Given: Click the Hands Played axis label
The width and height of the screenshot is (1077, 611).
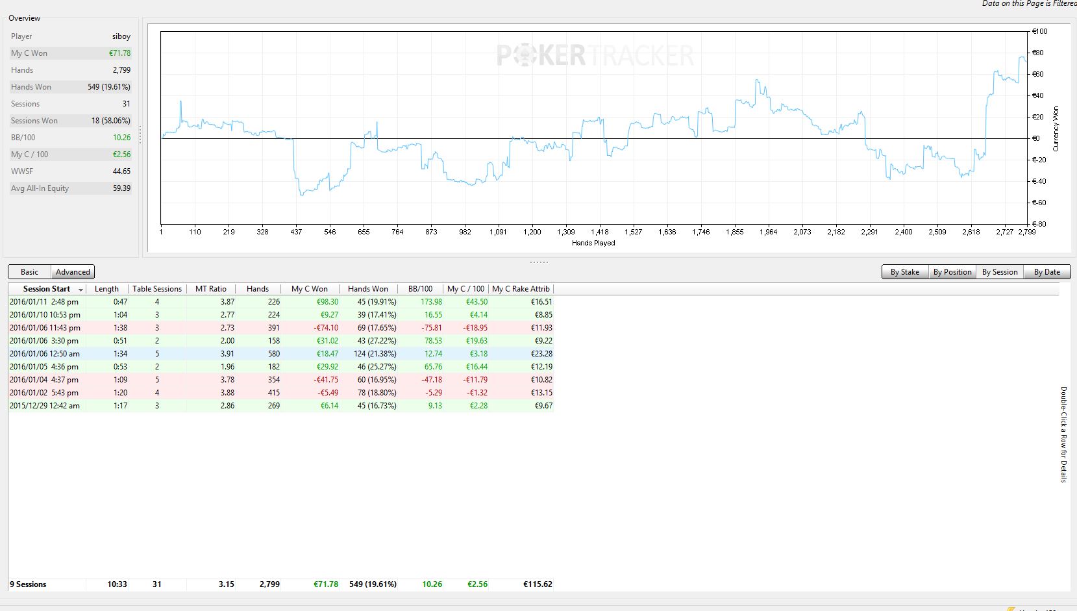Looking at the screenshot, I should [593, 243].
